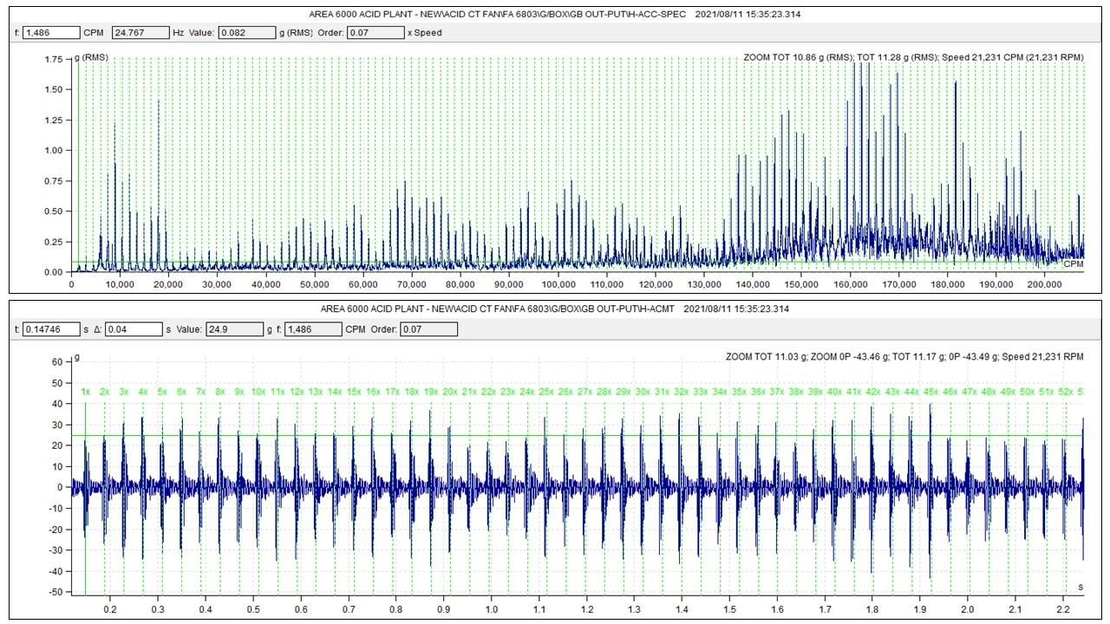
Task: Select the 40x harmonic marker label
Action: 835,392
